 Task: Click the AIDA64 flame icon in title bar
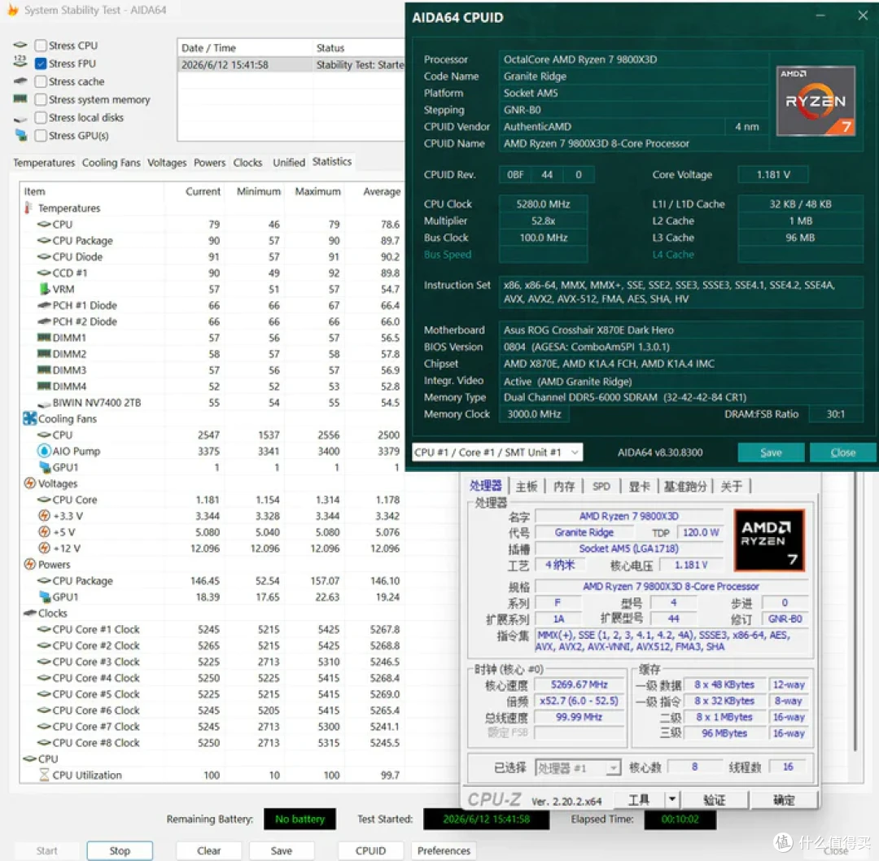point(12,10)
